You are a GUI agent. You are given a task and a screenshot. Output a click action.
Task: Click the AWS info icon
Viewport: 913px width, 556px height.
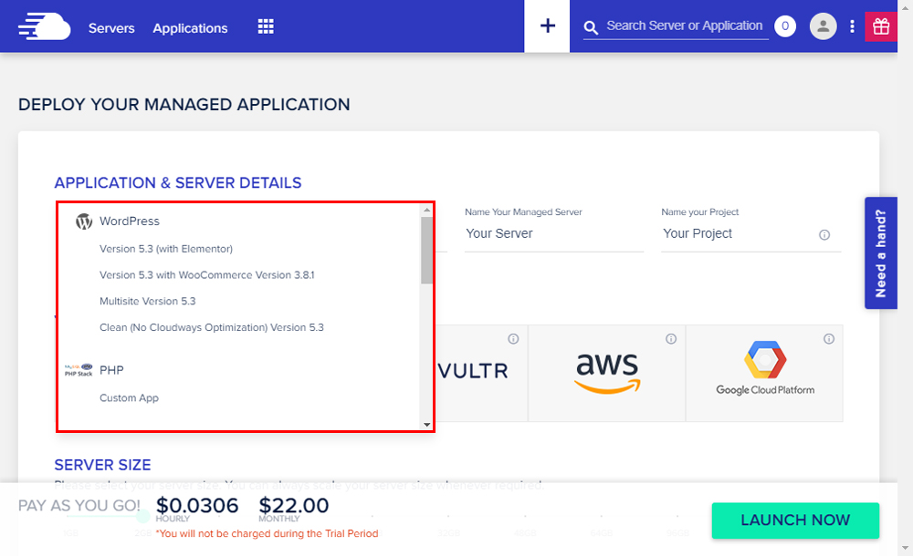(671, 338)
